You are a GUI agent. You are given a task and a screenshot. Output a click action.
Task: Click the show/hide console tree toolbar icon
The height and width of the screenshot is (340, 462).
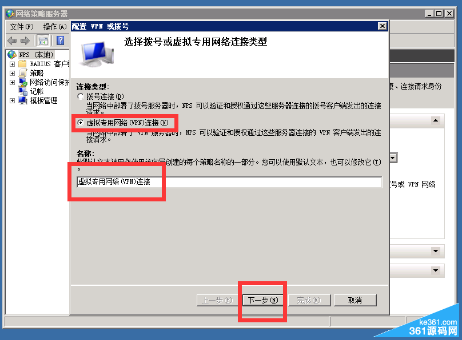click(x=43, y=41)
